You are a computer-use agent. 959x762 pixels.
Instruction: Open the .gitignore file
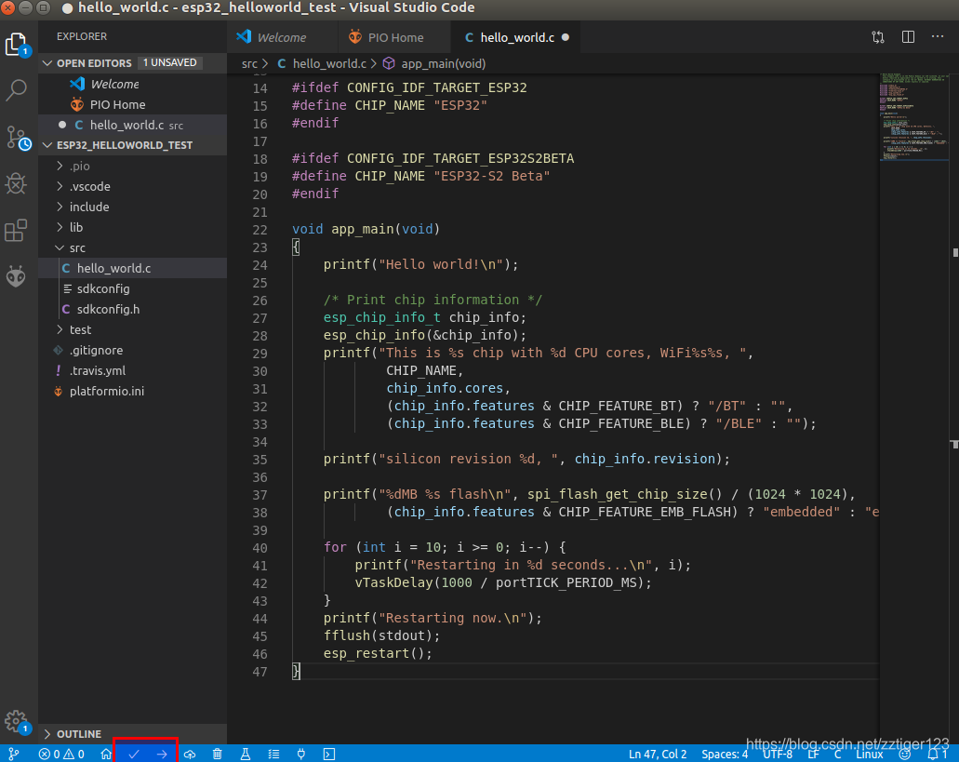132,350
